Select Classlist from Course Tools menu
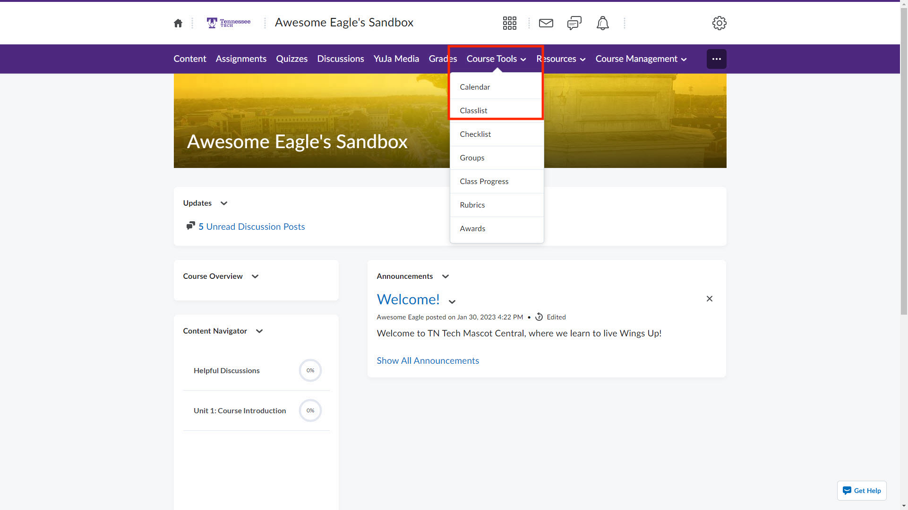 pos(473,110)
